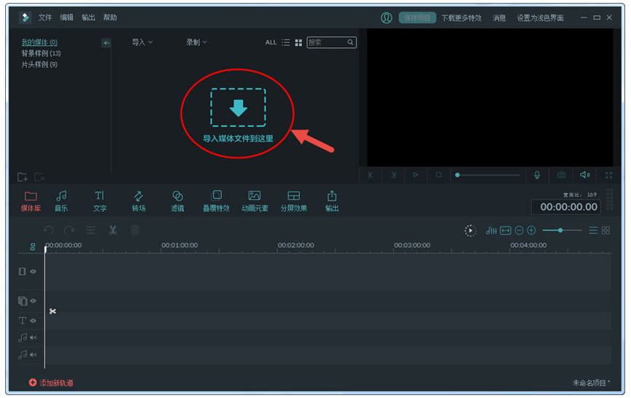Stop the preview playback

coord(438,175)
